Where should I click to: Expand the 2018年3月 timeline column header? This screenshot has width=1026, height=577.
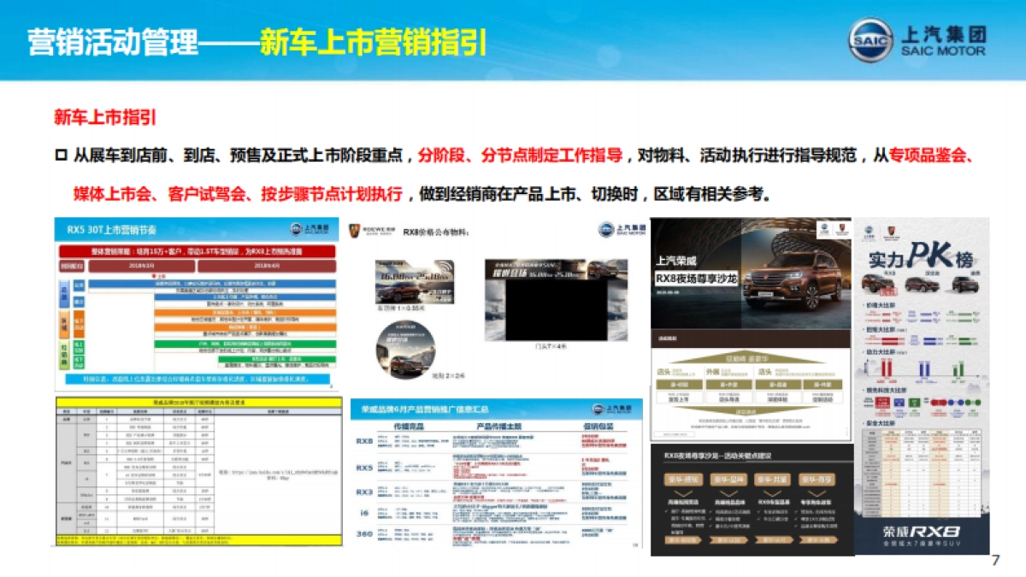point(142,267)
